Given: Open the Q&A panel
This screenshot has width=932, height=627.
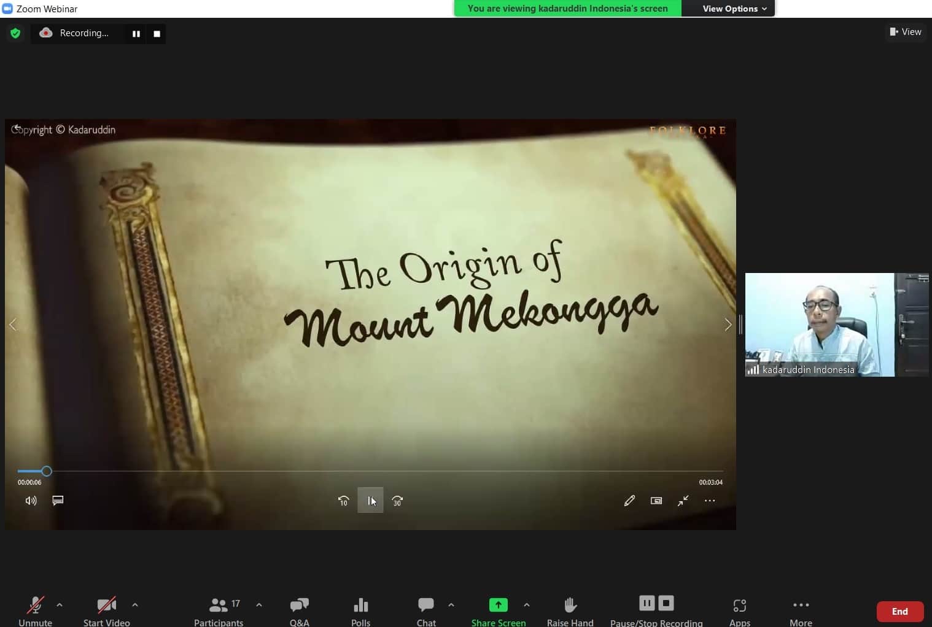Looking at the screenshot, I should [299, 610].
